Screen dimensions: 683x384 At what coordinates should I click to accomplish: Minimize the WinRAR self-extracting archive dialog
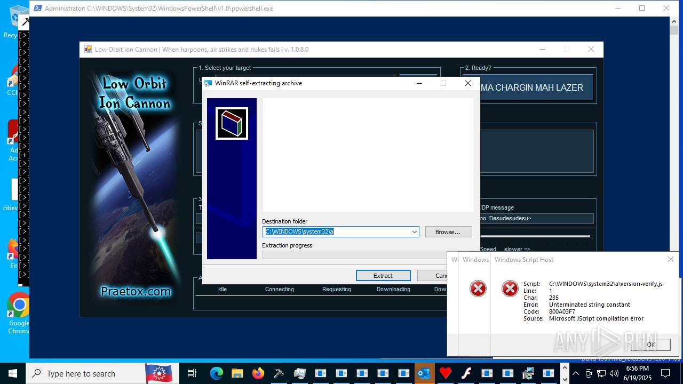coord(419,83)
